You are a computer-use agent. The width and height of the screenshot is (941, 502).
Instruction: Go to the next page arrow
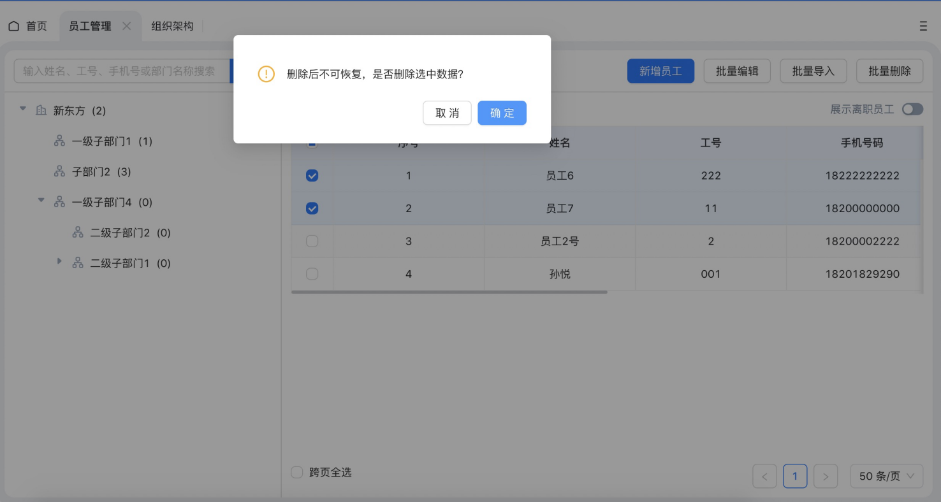(826, 476)
